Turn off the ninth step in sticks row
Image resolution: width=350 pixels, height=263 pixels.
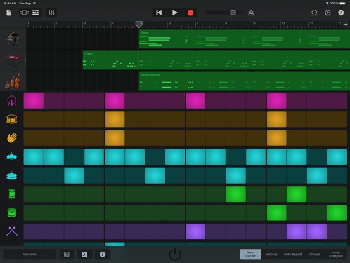click(195, 231)
